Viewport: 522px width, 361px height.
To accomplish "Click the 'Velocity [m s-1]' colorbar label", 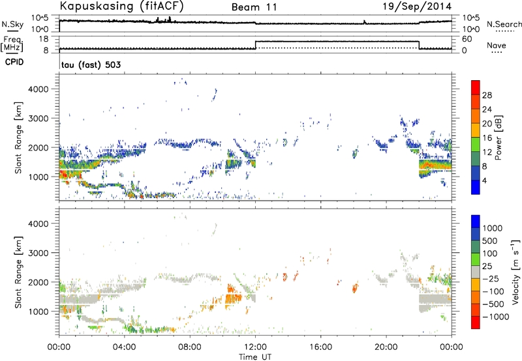I will tap(515, 272).
